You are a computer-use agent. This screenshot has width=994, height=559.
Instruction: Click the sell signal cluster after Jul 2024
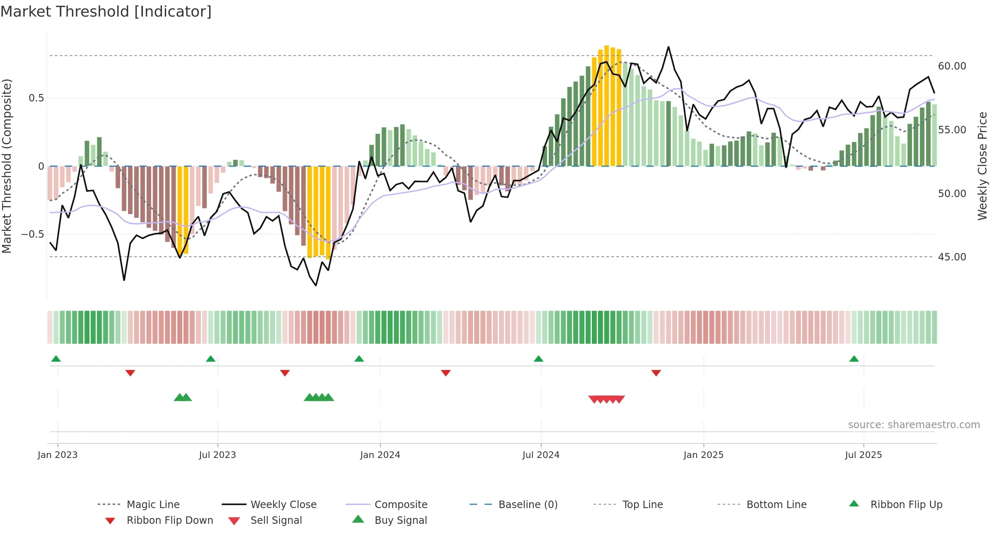[x=607, y=399]
